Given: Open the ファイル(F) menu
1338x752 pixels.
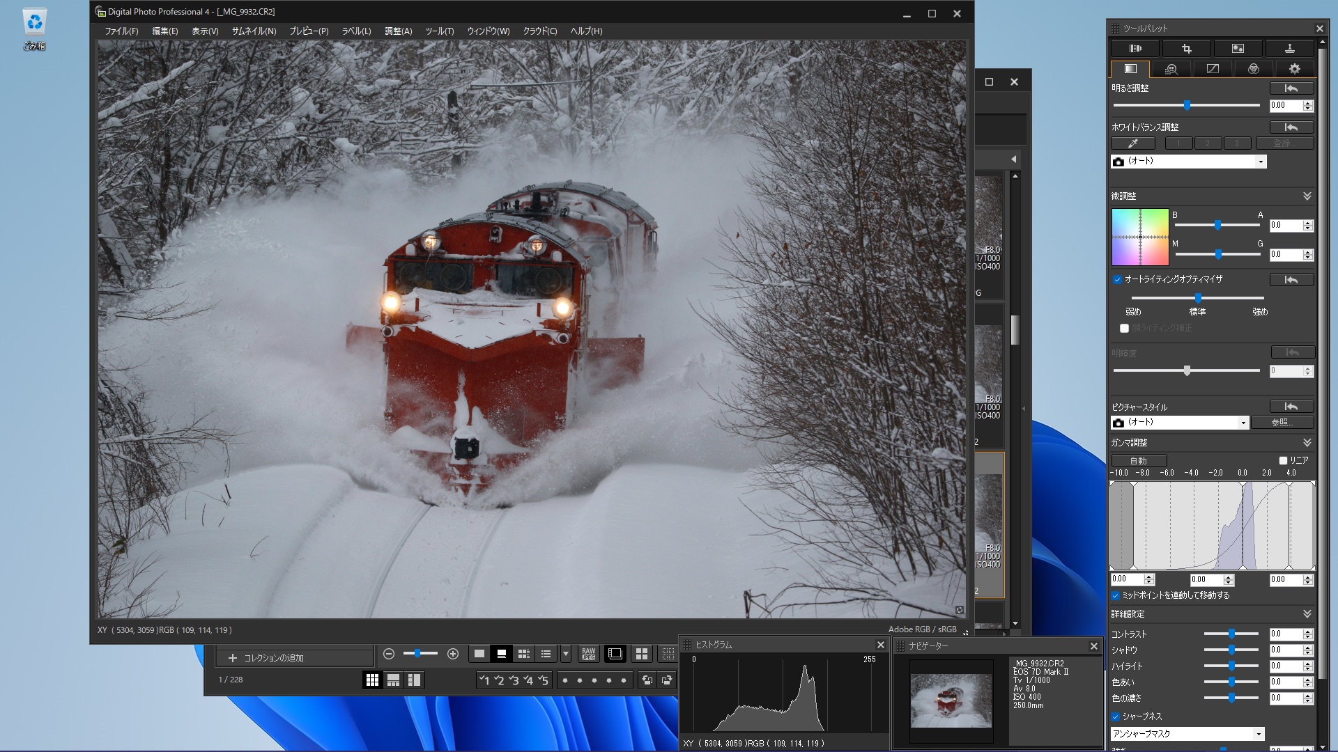Looking at the screenshot, I should [121, 31].
